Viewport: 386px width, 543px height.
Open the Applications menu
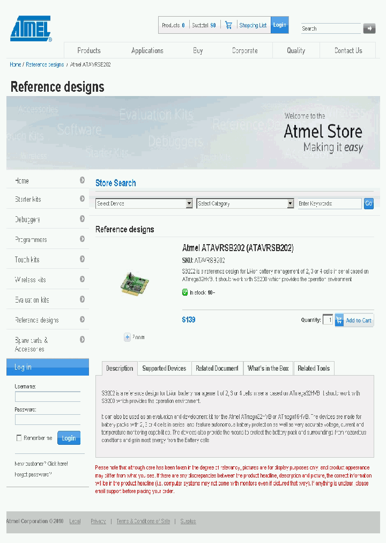click(x=147, y=50)
